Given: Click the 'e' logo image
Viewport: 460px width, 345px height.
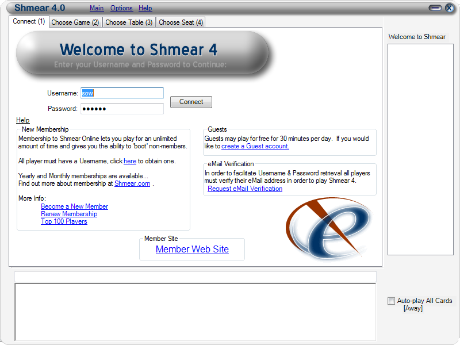Looking at the screenshot, I should pyautogui.click(x=328, y=229).
